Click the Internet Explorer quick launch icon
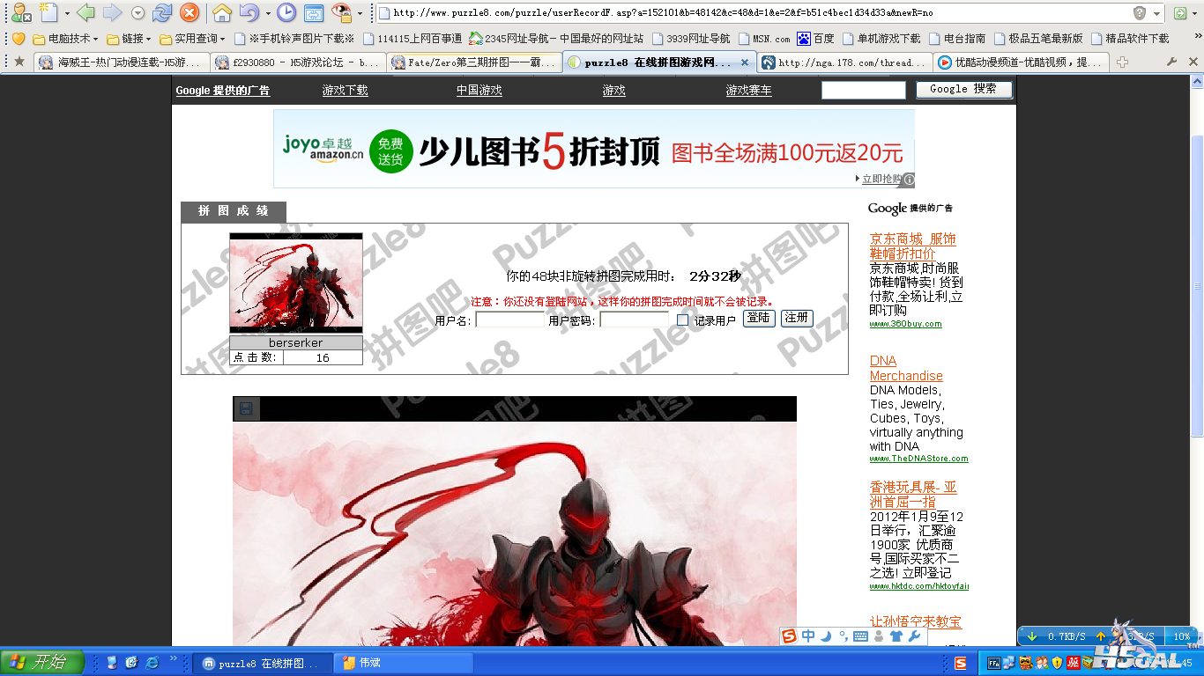This screenshot has width=1204, height=676. click(152, 662)
